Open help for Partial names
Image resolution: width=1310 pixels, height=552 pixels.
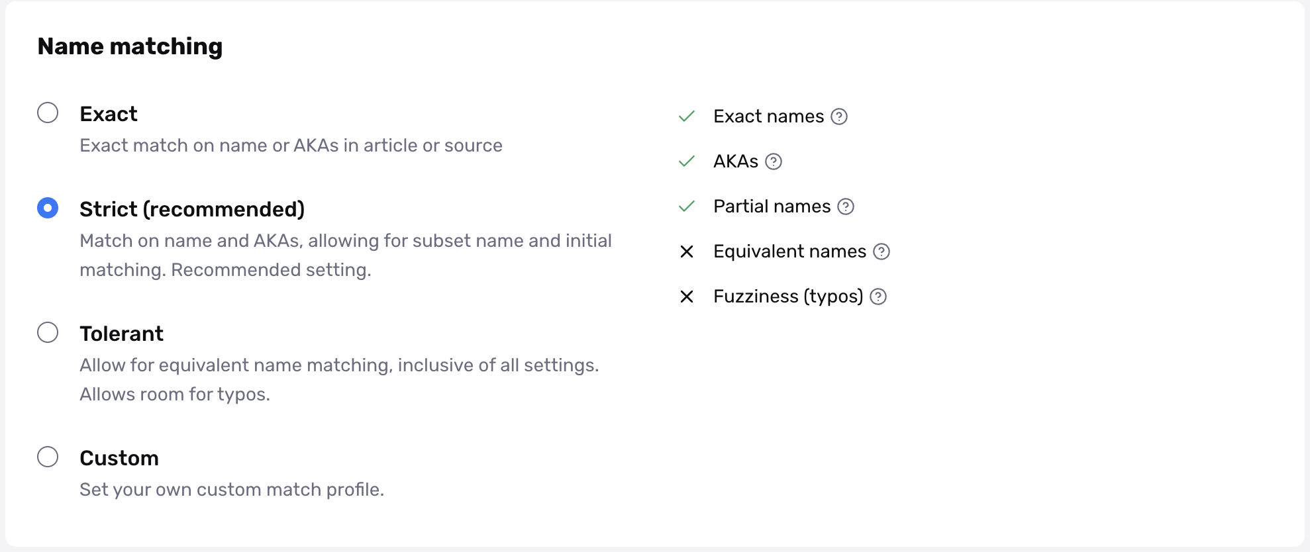[846, 207]
